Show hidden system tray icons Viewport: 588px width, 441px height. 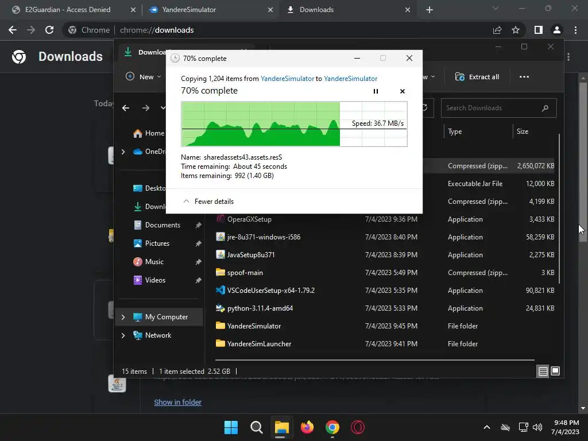pos(486,427)
